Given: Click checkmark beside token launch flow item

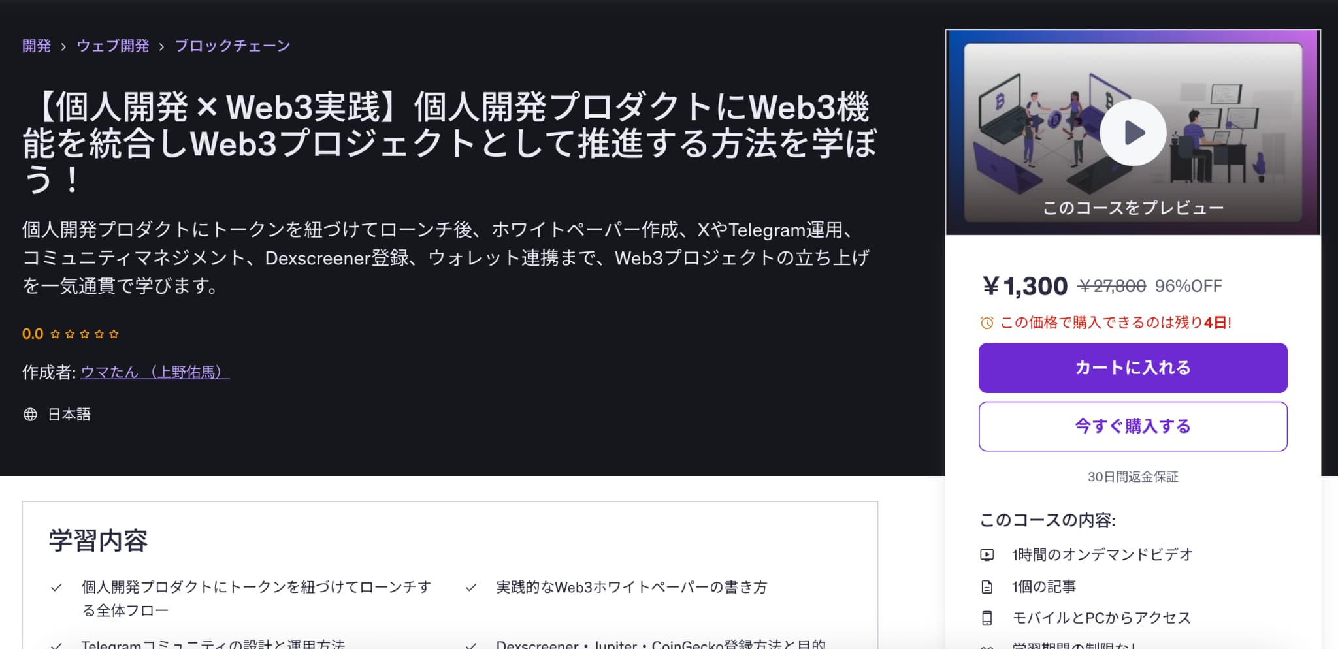Looking at the screenshot, I should click(57, 588).
